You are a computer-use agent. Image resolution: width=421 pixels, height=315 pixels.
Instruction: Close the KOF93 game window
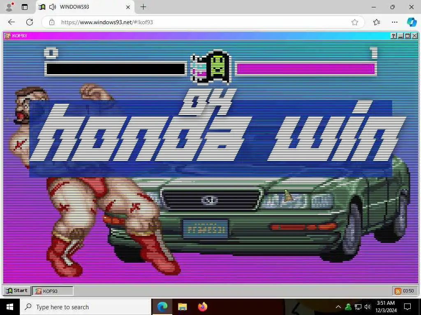point(414,36)
